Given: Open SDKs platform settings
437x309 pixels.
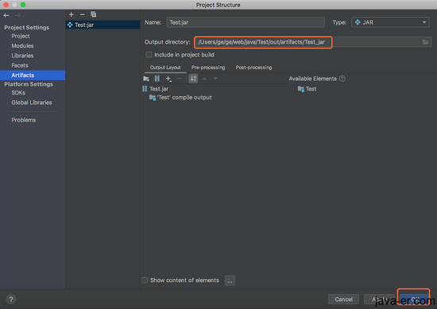Looking at the screenshot, I should (x=18, y=92).
